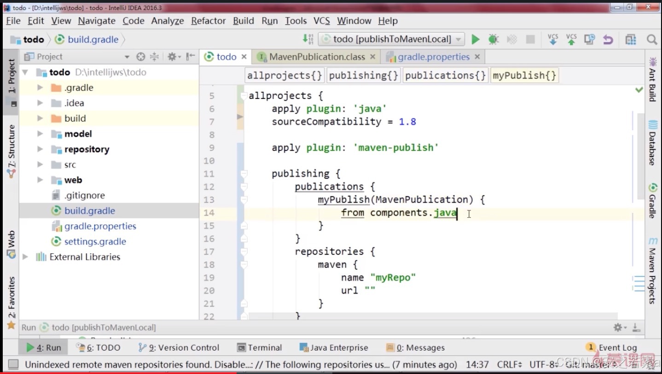Viewport: 662px width, 374px height.
Task: Revert changes with the undo arrow icon
Action: coord(608,40)
